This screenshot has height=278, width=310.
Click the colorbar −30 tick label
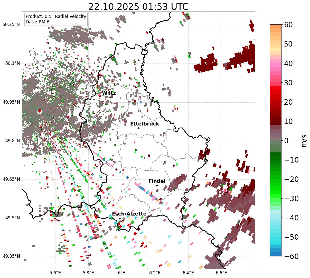coord(291,198)
